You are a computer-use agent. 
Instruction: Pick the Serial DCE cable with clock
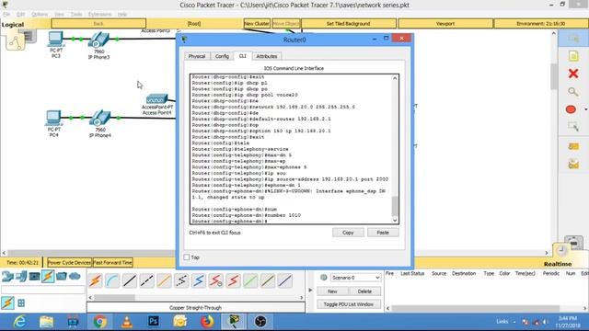[x=216, y=280]
